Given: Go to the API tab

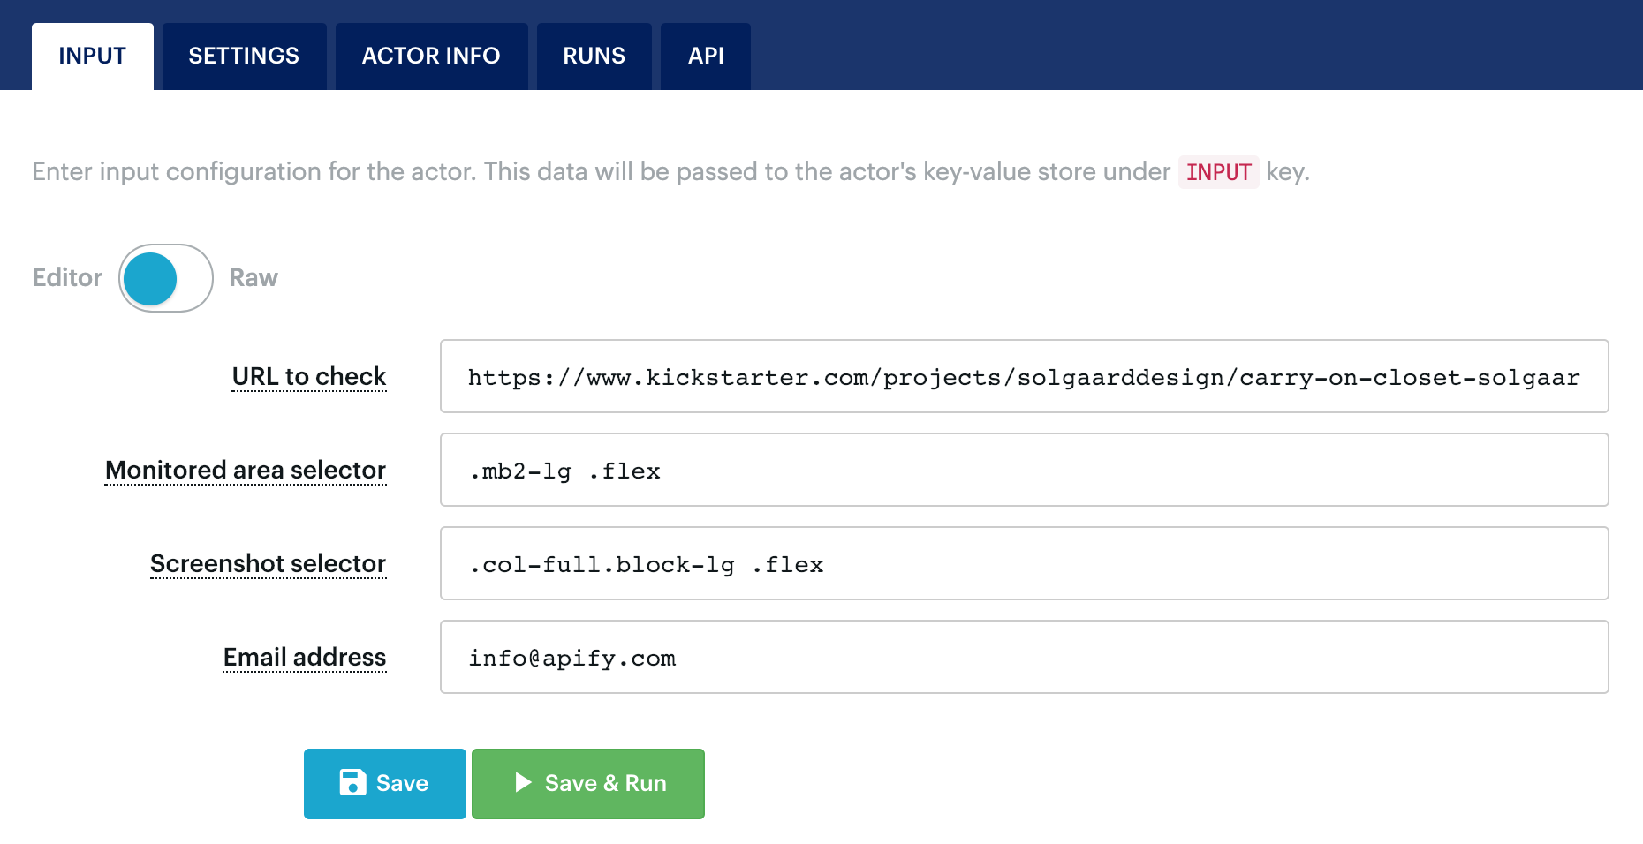Looking at the screenshot, I should 706,57.
